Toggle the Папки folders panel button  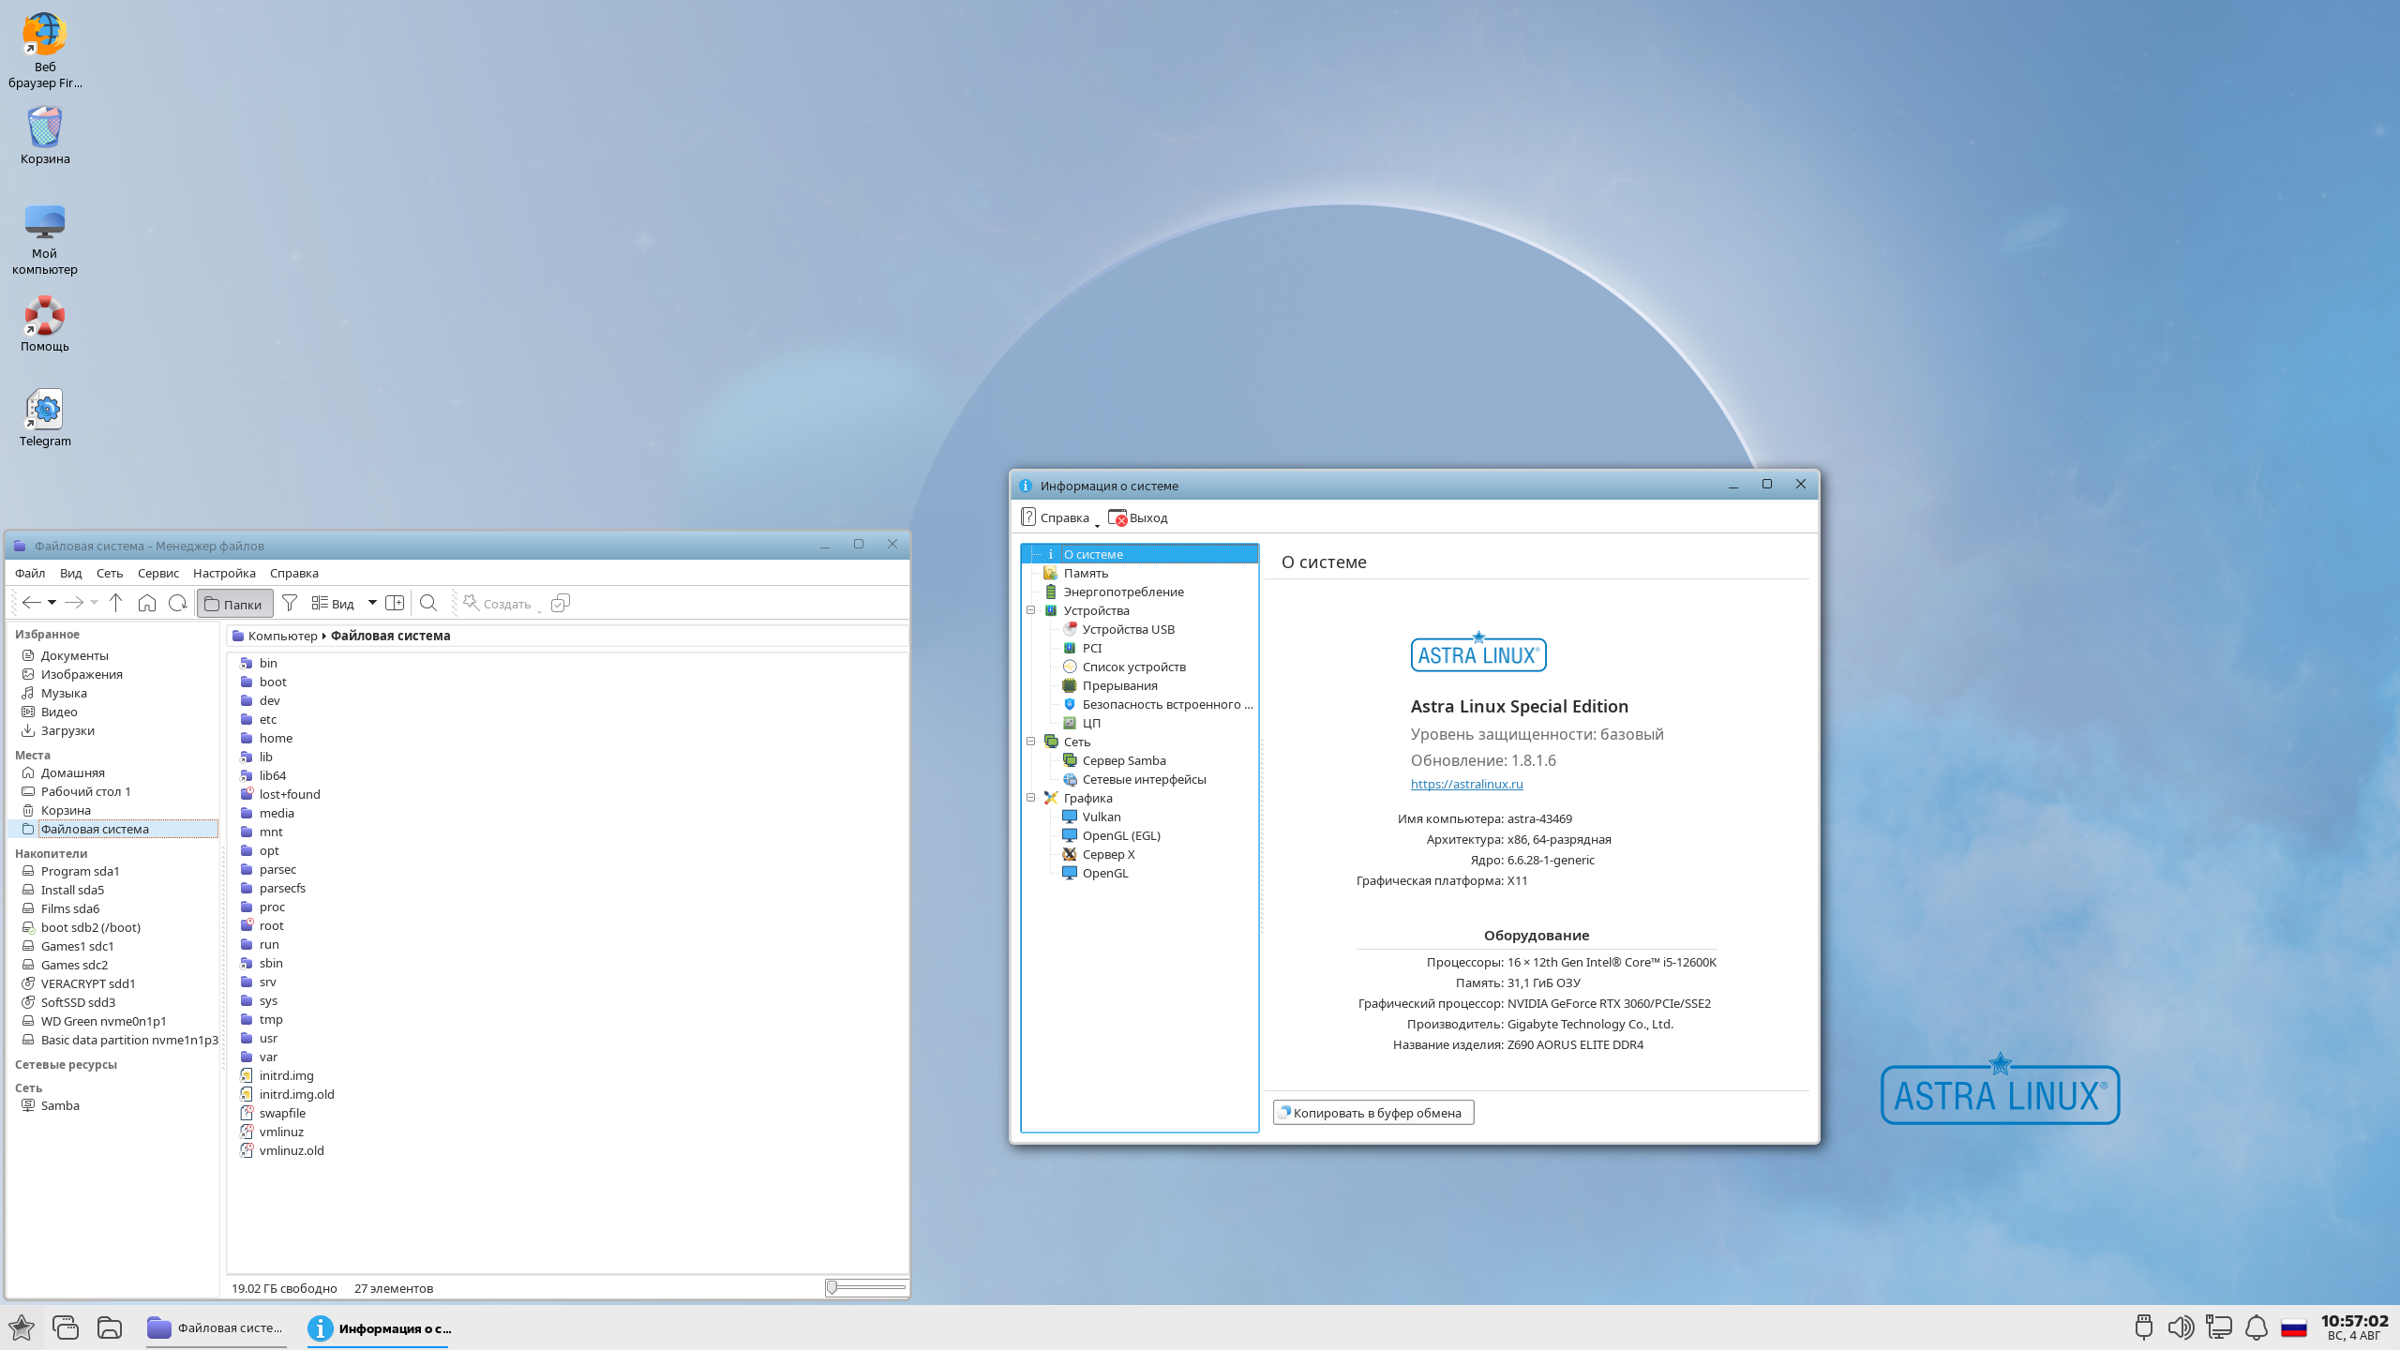pos(234,604)
